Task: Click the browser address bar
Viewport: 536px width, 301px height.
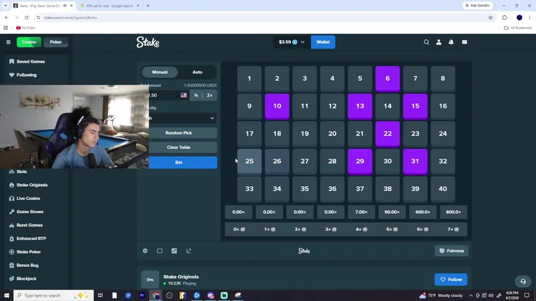Action: coord(260,18)
